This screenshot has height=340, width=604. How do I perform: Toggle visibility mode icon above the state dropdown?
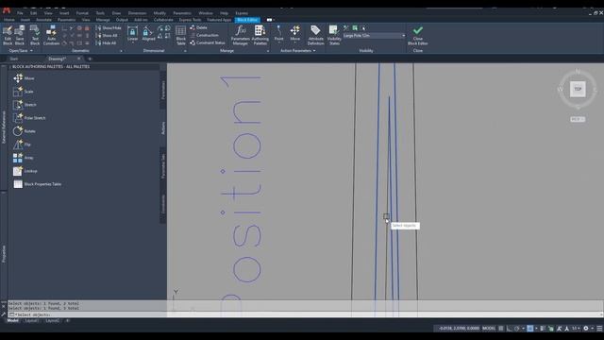click(346, 27)
